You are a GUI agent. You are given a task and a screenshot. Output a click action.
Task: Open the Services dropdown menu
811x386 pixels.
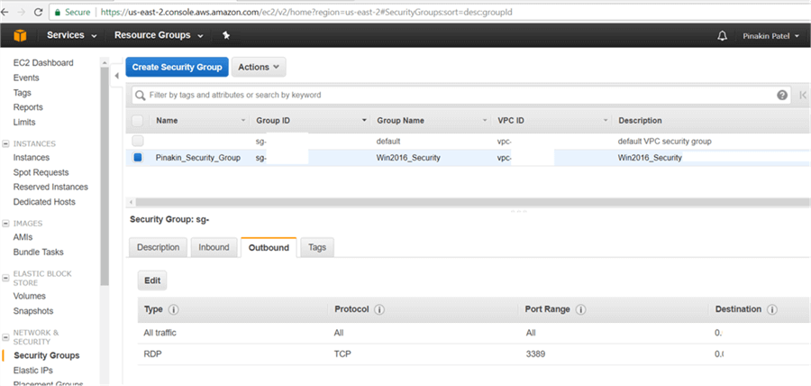72,35
